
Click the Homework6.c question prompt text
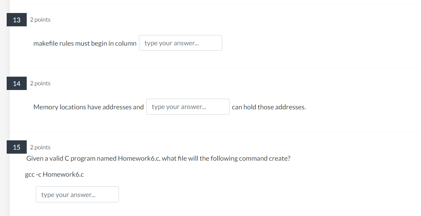158,158
